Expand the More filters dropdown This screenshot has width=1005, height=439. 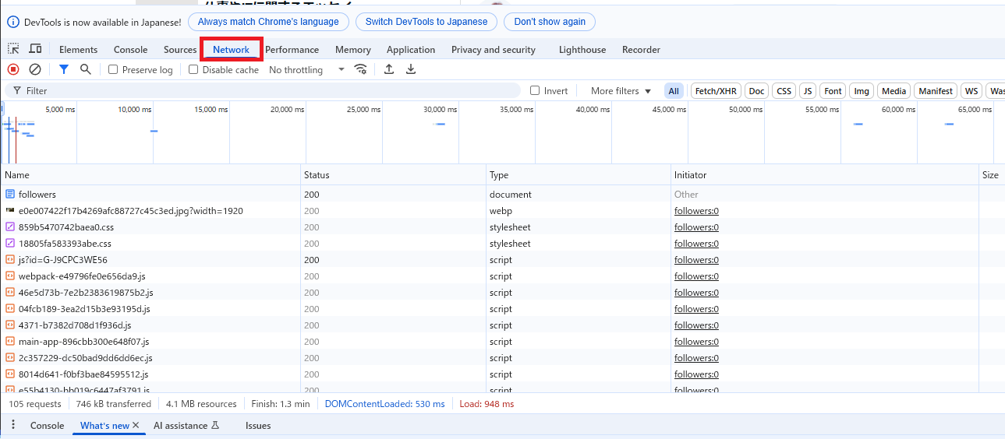point(621,91)
